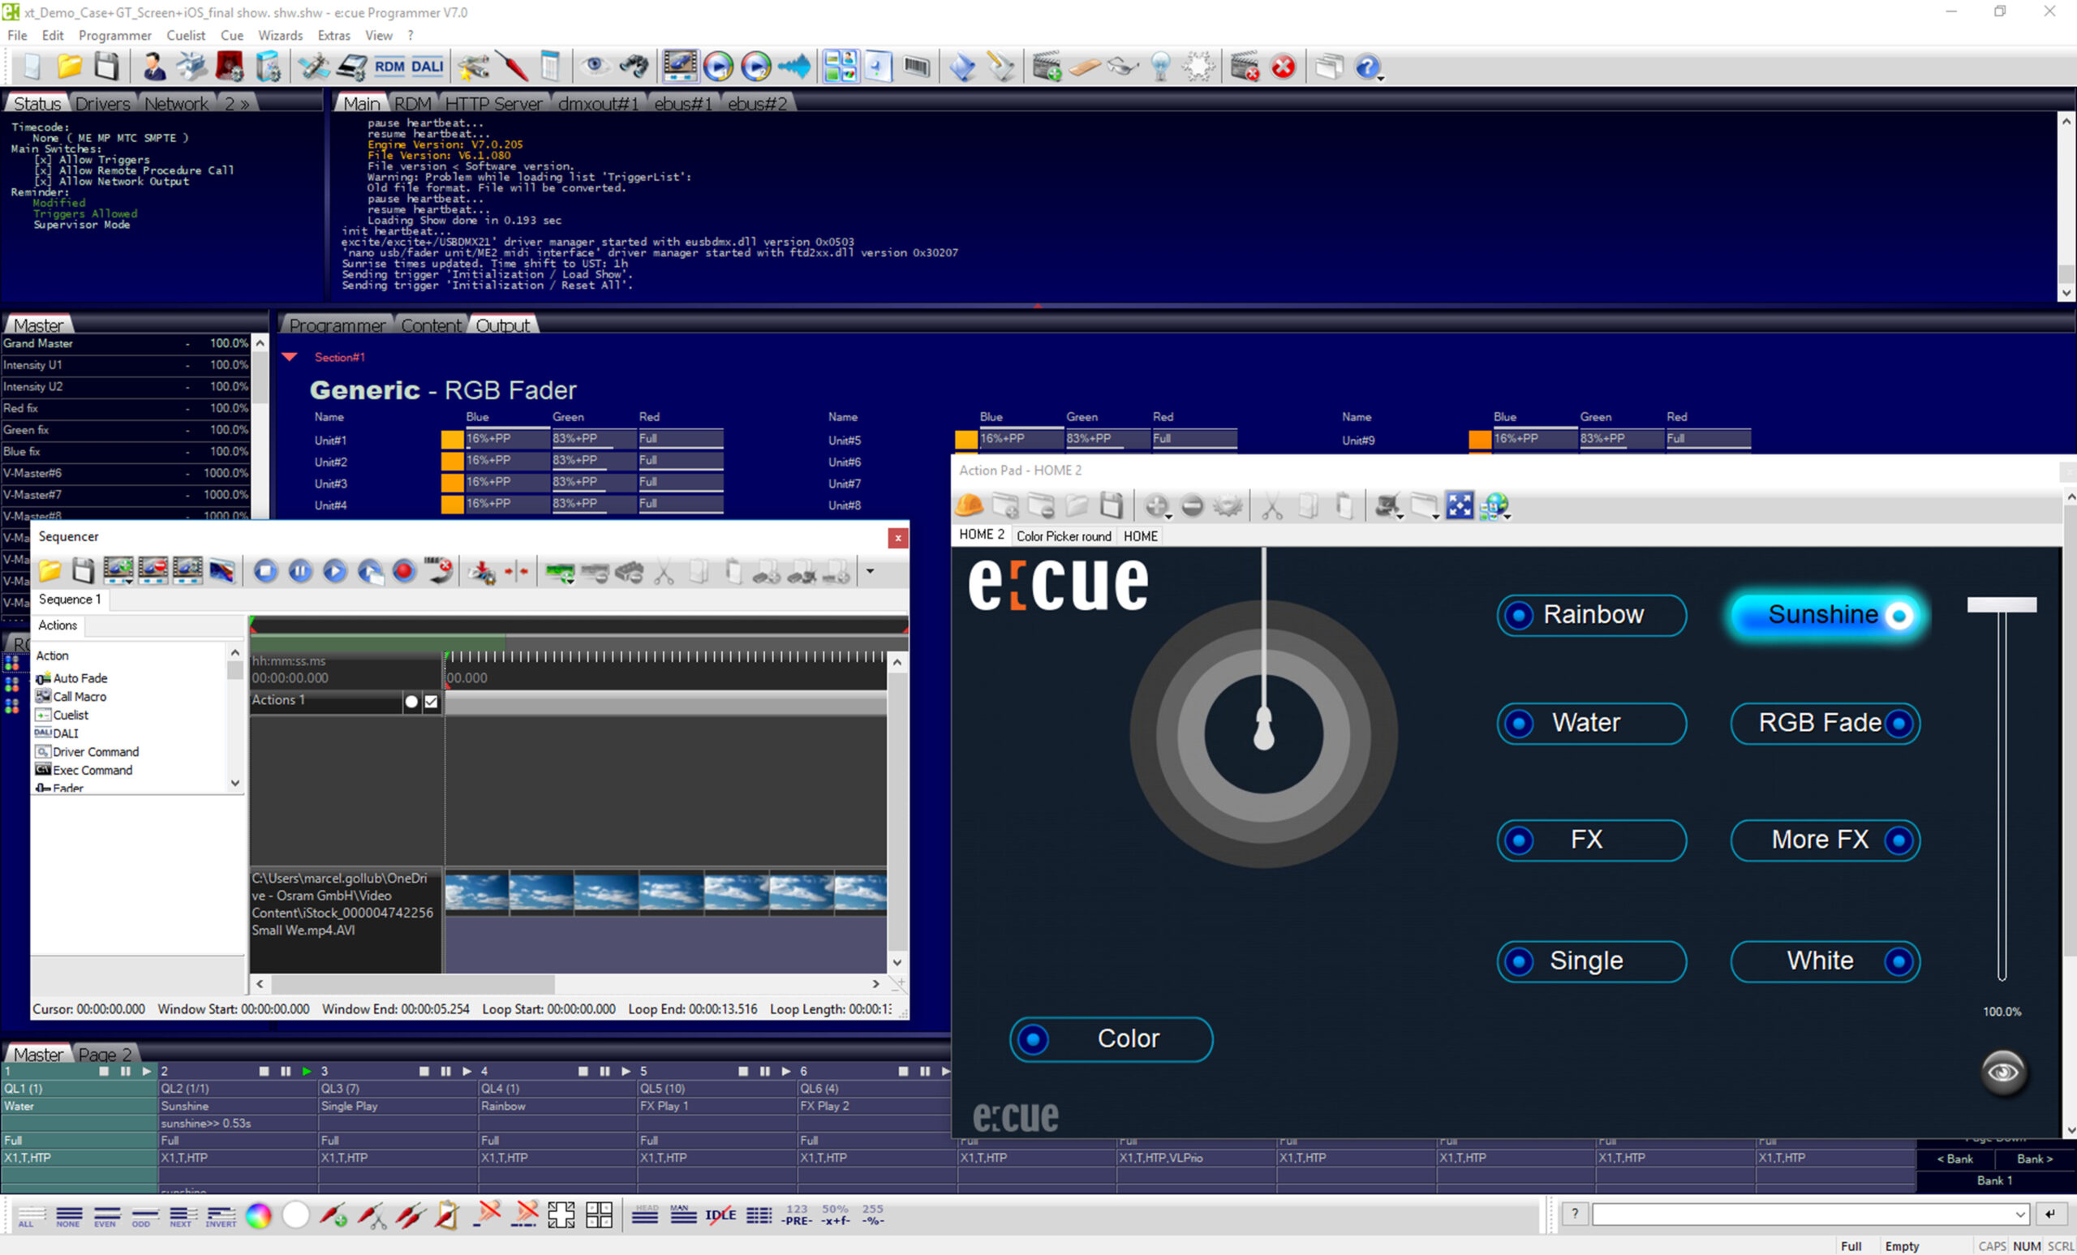This screenshot has height=1255, width=2077.
Task: Click the IDLE icon in bottom toolbar
Action: 720,1215
